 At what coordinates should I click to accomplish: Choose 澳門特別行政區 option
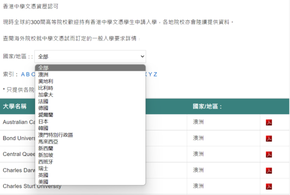(55, 135)
